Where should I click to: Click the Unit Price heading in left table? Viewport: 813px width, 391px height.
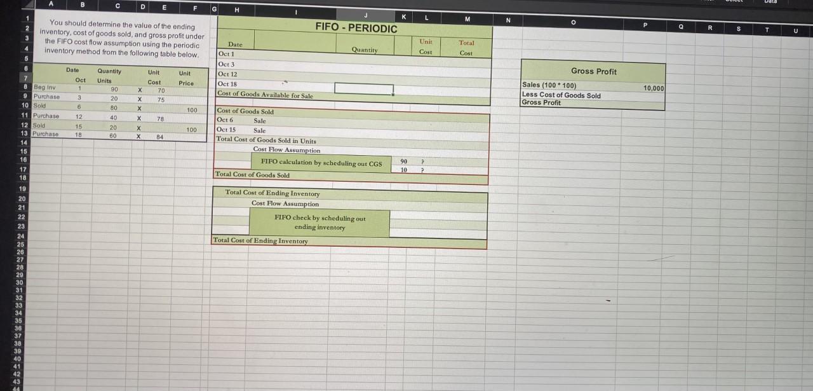click(185, 78)
